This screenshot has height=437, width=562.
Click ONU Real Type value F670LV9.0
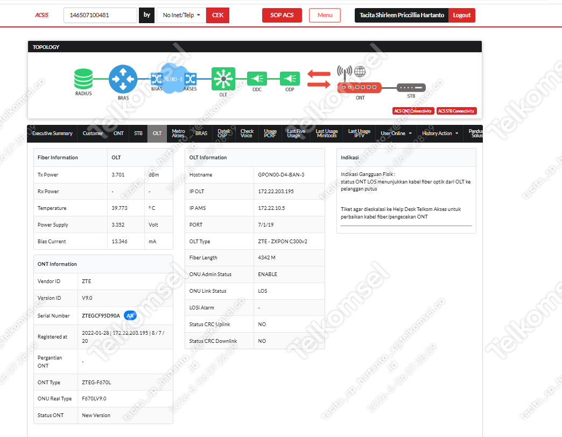point(94,399)
